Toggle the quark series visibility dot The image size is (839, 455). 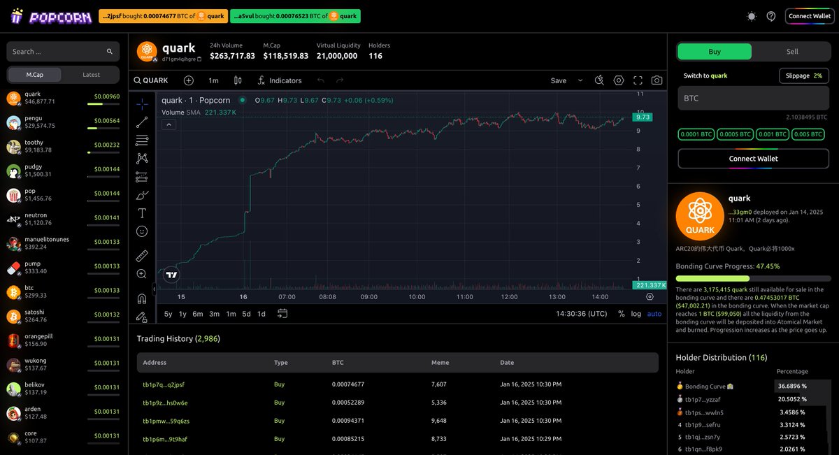242,100
